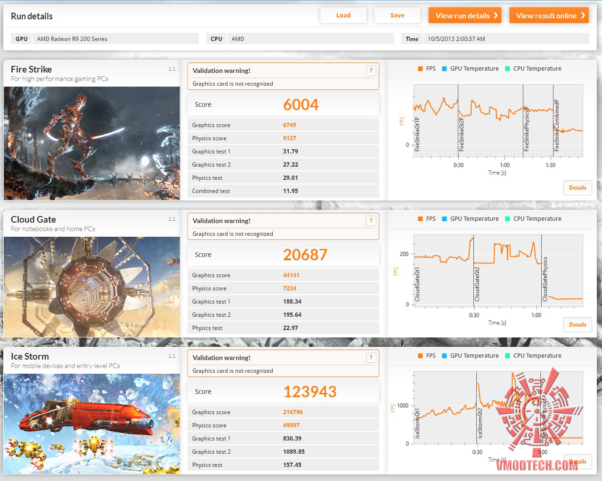This screenshot has width=602, height=481.
Task: Click the FireStrikePhysicsP marker in chart
Action: 527,129
